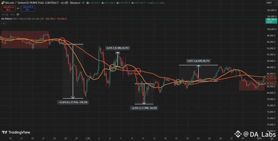
Task: Toggle the volume BTC indicator eye icon
Action: 18,15
